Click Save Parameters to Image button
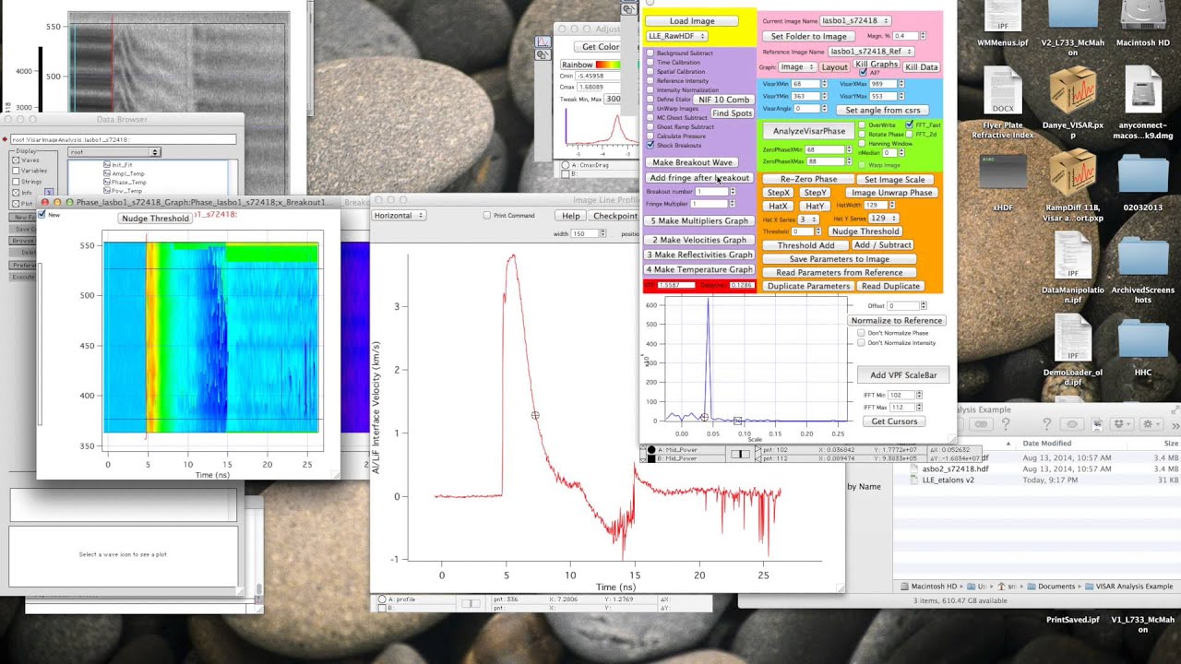 tap(839, 259)
